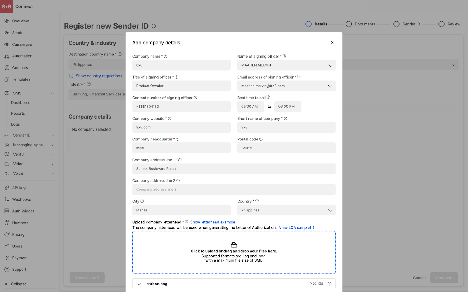
Task: Click the Company address line 2 field
Action: click(x=234, y=190)
